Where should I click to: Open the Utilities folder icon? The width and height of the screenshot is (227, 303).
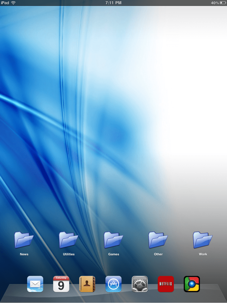pos(69,240)
